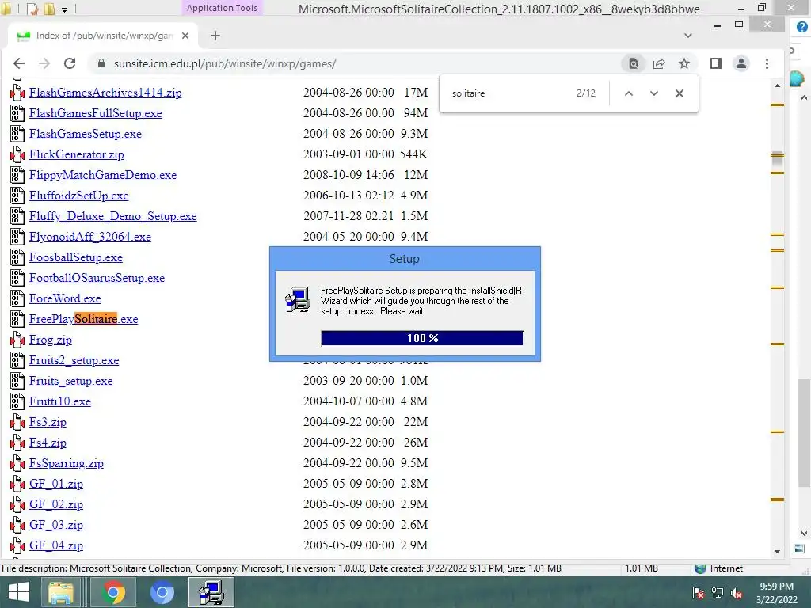Viewport: 811px width, 608px height.
Task: Open the Application Tools ribbon tab
Action: click(x=222, y=8)
